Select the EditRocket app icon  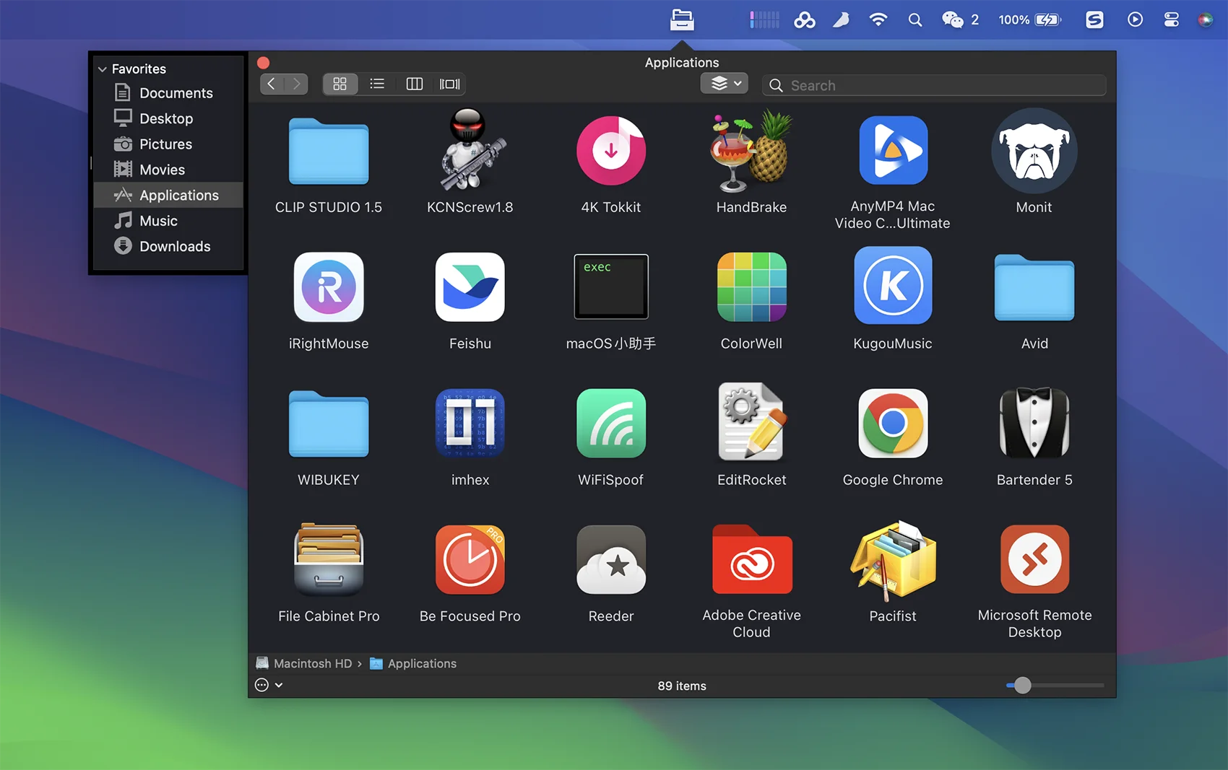[x=751, y=422]
